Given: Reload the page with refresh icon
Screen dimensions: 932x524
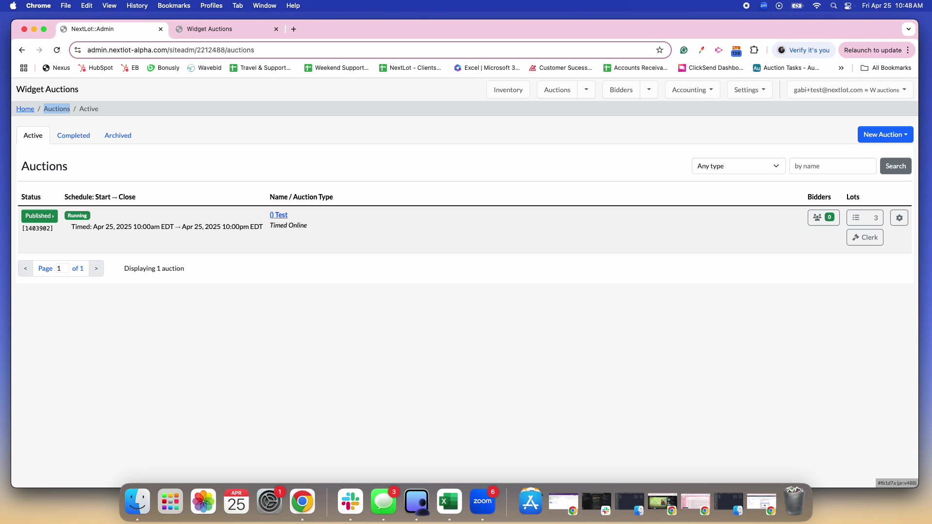Looking at the screenshot, I should (57, 50).
